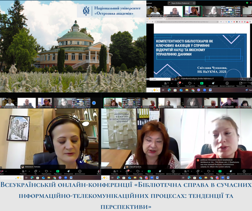Expand chat options caret in slide-sharing window

pos(183,83)
